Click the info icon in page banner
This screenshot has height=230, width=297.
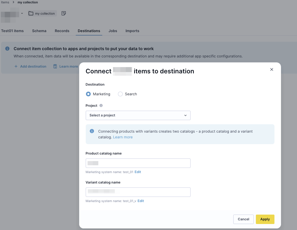pos(7,49)
